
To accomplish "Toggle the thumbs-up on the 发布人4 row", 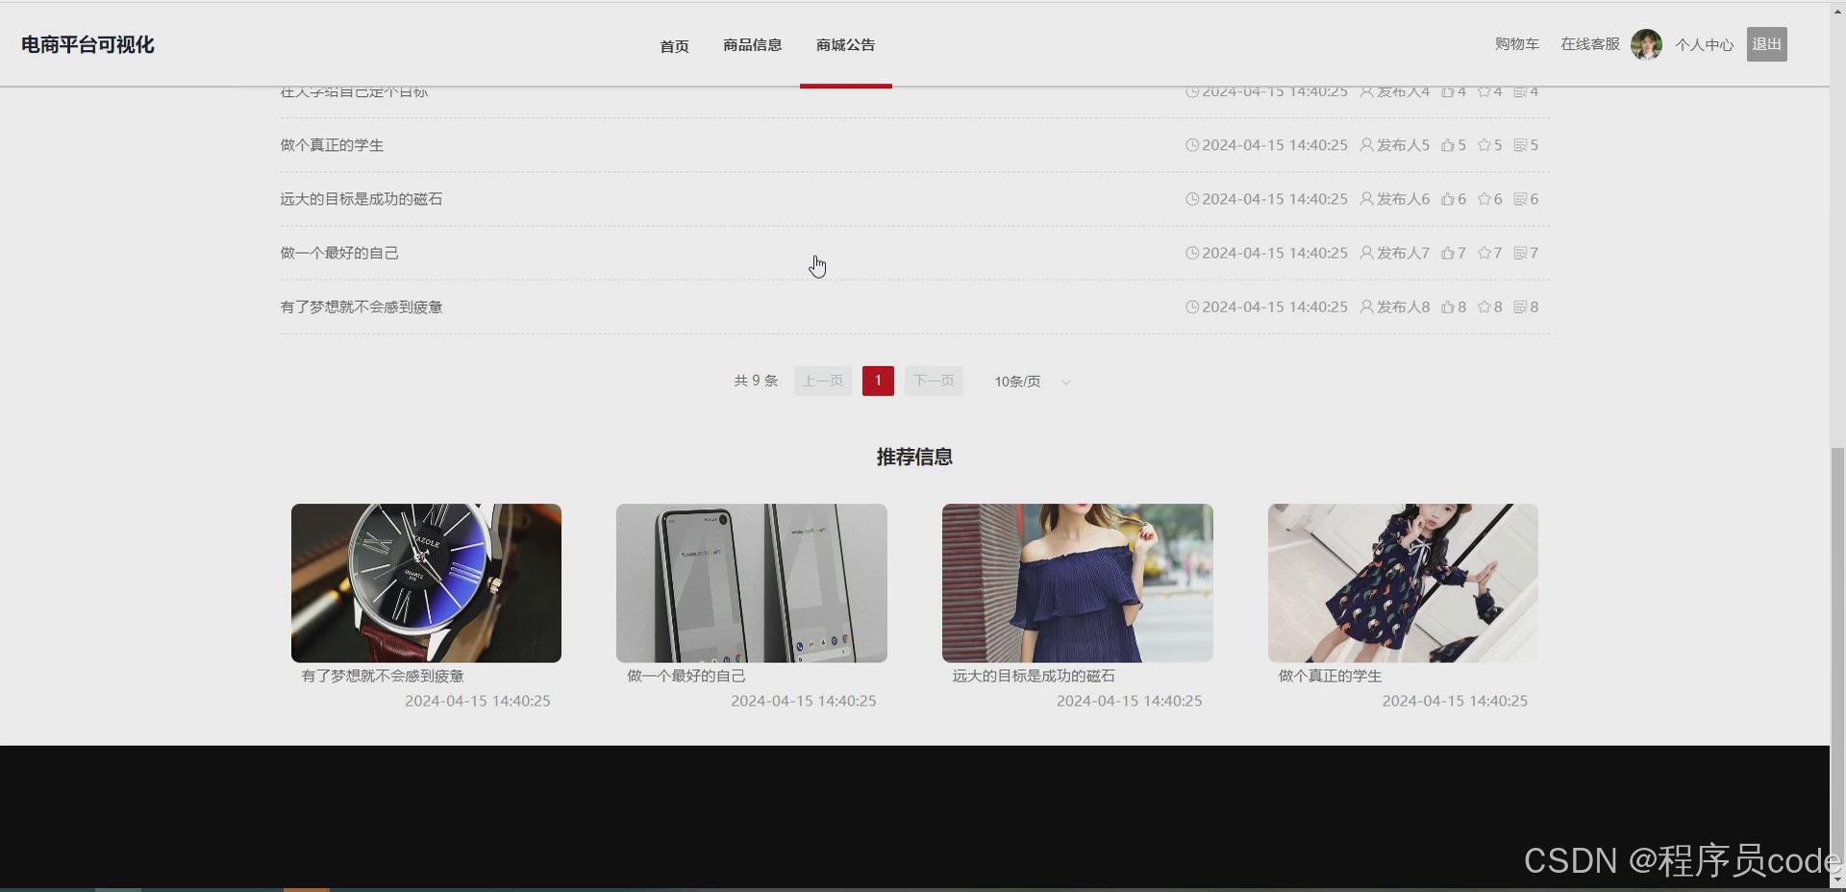I will [1450, 91].
